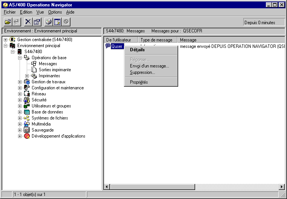Click the Sécurité padlock icon

(27, 100)
